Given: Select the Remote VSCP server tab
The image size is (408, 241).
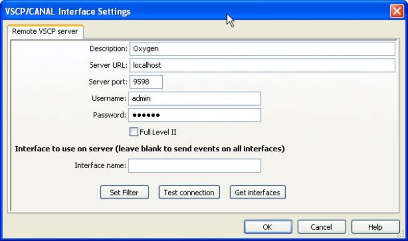Looking at the screenshot, I should pos(45,32).
